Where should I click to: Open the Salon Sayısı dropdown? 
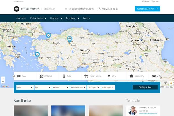[108, 87]
